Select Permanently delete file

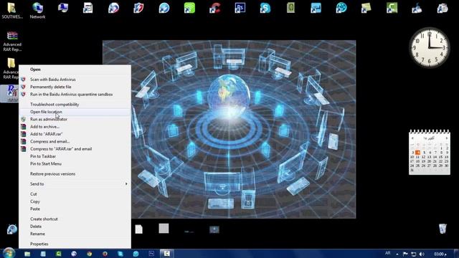pyautogui.click(x=75, y=87)
